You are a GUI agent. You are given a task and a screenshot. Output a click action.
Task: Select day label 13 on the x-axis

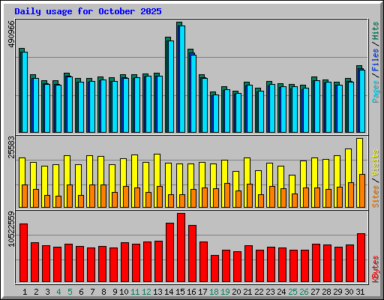[157, 292]
